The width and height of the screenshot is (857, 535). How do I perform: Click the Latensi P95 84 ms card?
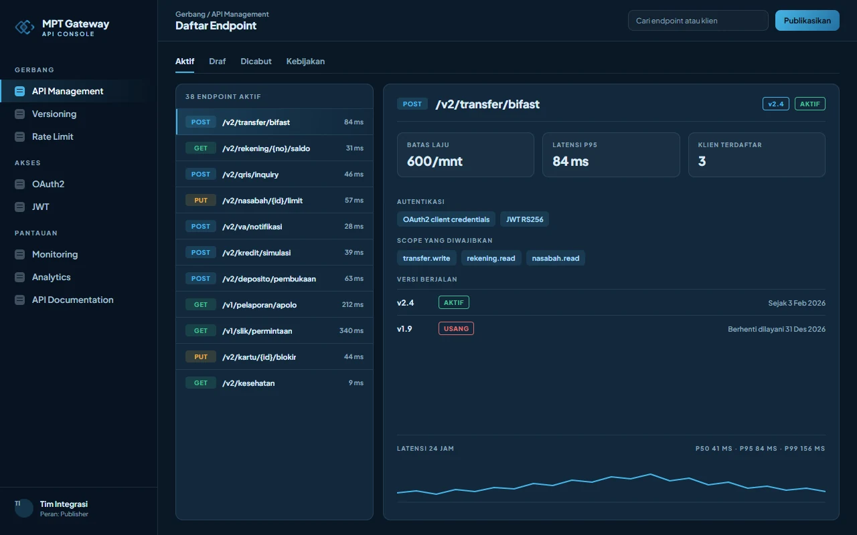[x=611, y=154]
